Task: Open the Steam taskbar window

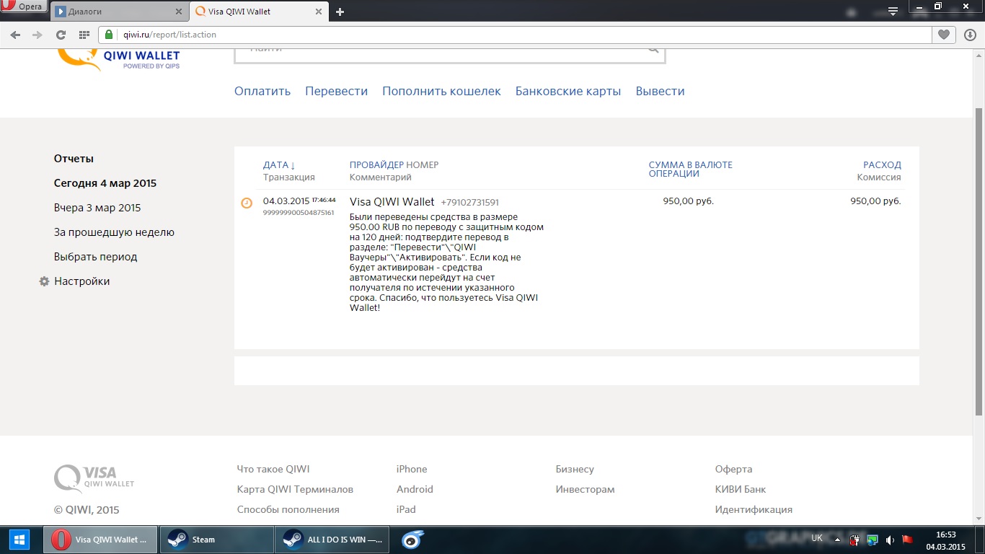Action: [x=216, y=540]
